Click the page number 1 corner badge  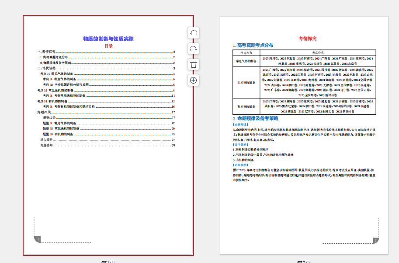(x=38, y=239)
